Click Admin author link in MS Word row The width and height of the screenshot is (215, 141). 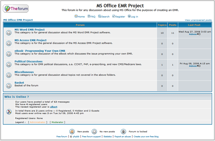[x=193, y=34]
